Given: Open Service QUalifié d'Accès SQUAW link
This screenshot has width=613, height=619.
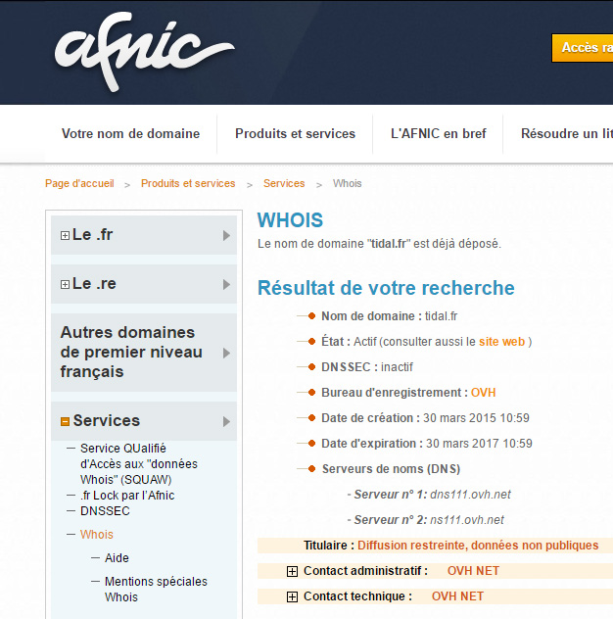Looking at the screenshot, I should [138, 464].
